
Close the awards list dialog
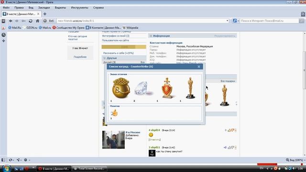pyautogui.click(x=199, y=66)
